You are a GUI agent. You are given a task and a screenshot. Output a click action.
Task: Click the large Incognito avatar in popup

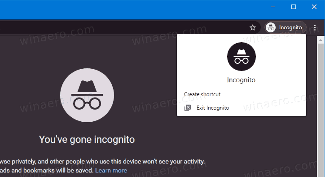(x=241, y=57)
